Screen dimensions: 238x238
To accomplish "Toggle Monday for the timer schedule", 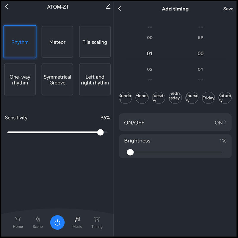I will 142,98.
